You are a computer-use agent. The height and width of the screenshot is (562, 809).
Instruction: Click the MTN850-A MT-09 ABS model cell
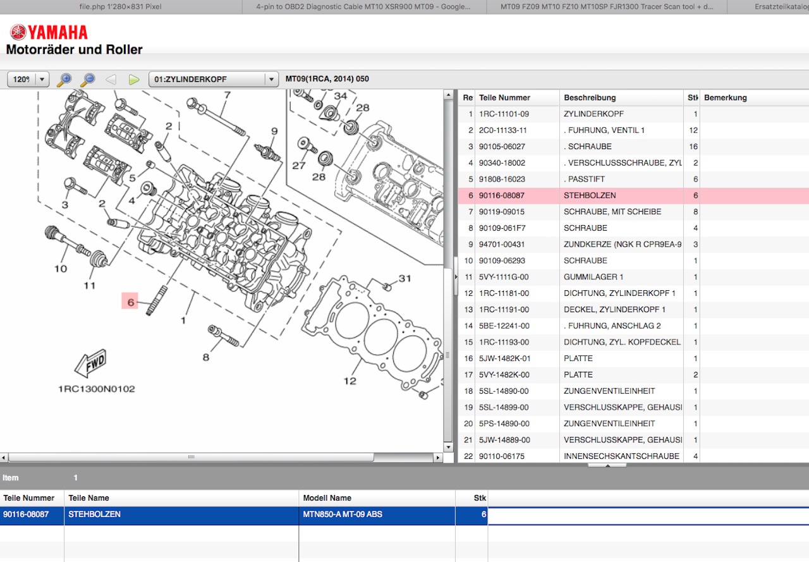click(377, 515)
